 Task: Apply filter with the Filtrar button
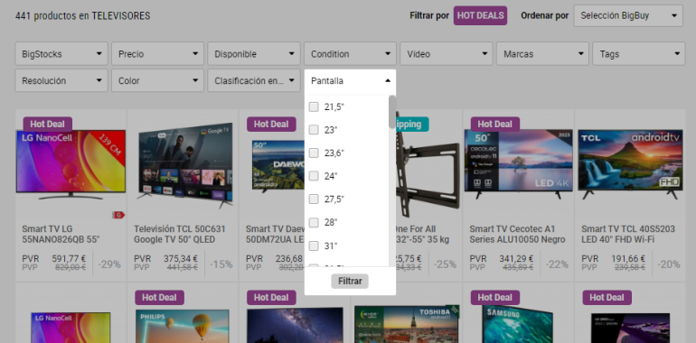[x=350, y=281]
